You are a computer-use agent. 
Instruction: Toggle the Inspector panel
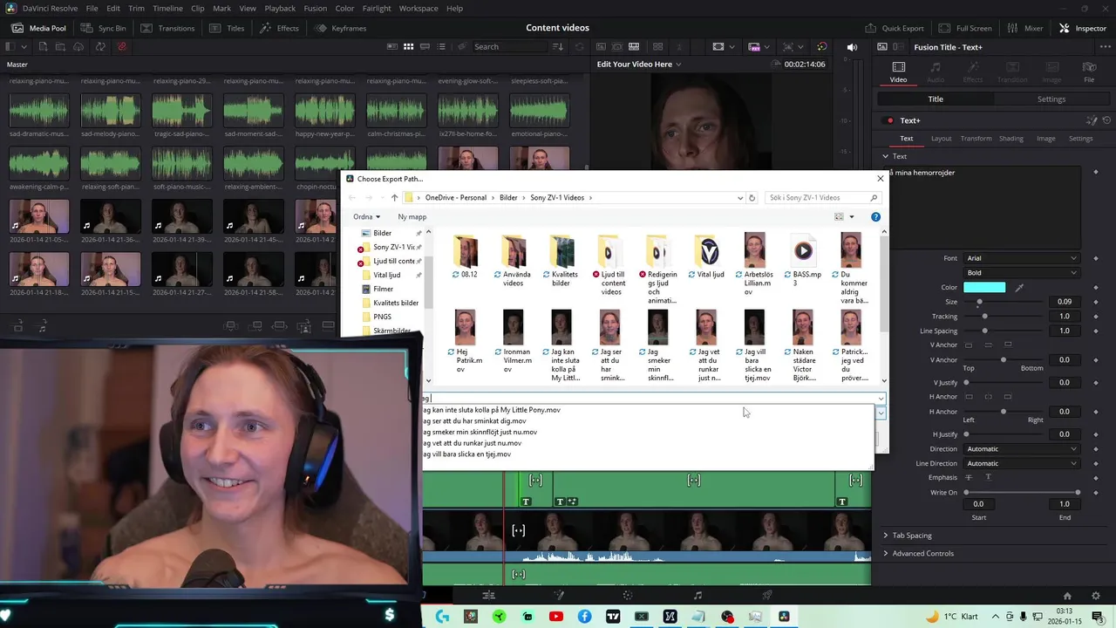pos(1083,28)
